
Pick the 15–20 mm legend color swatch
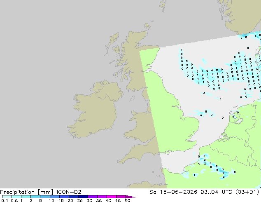click(x=64, y=197)
